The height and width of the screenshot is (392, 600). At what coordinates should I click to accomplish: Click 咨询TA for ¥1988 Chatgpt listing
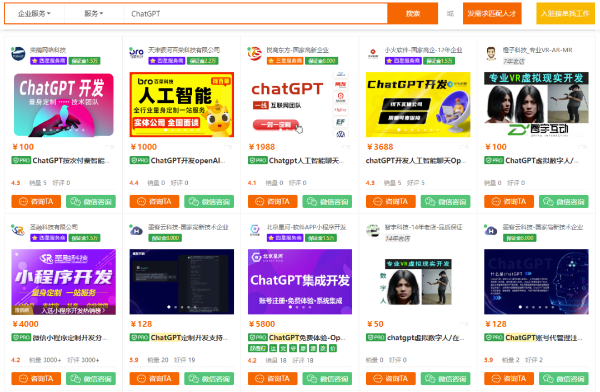(x=272, y=202)
